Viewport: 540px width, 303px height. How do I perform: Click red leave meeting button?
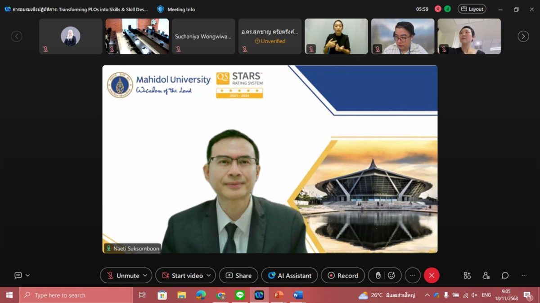pos(432,276)
